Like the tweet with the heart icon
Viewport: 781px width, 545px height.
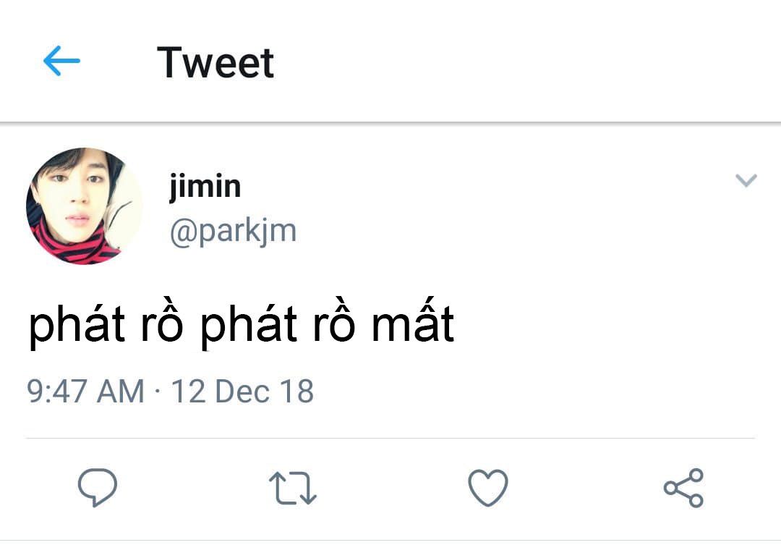point(488,487)
